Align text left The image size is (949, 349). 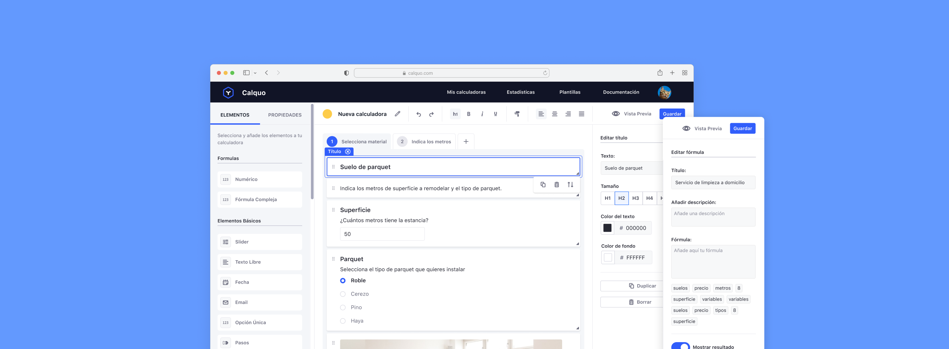pos(541,114)
